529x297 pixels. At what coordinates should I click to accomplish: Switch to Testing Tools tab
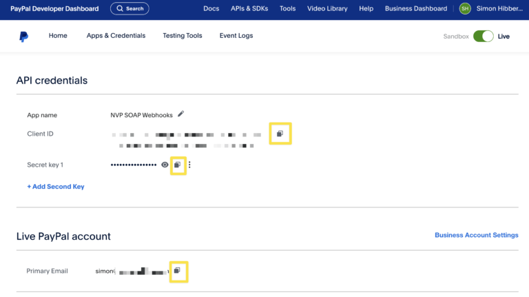[x=183, y=36]
